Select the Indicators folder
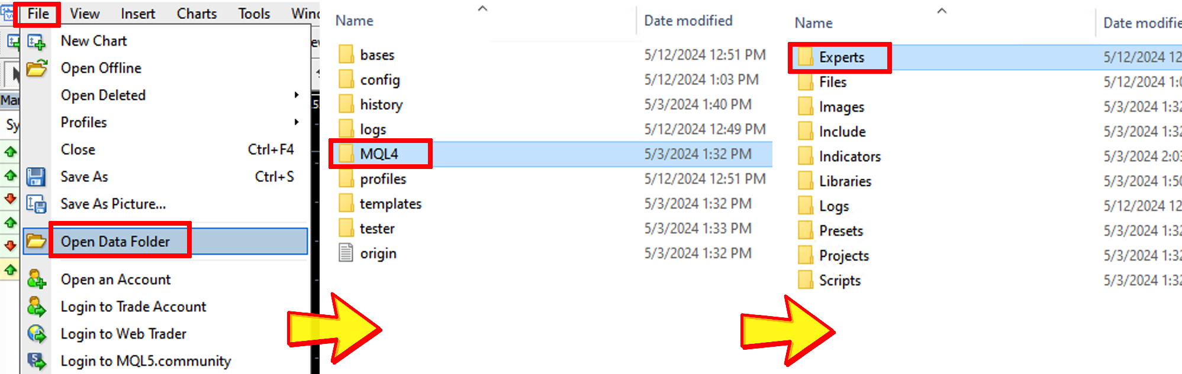The height and width of the screenshot is (374, 1182). pos(849,157)
